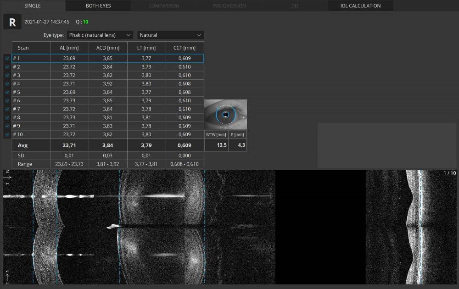Click the R right-eye indicator badge

12,22
